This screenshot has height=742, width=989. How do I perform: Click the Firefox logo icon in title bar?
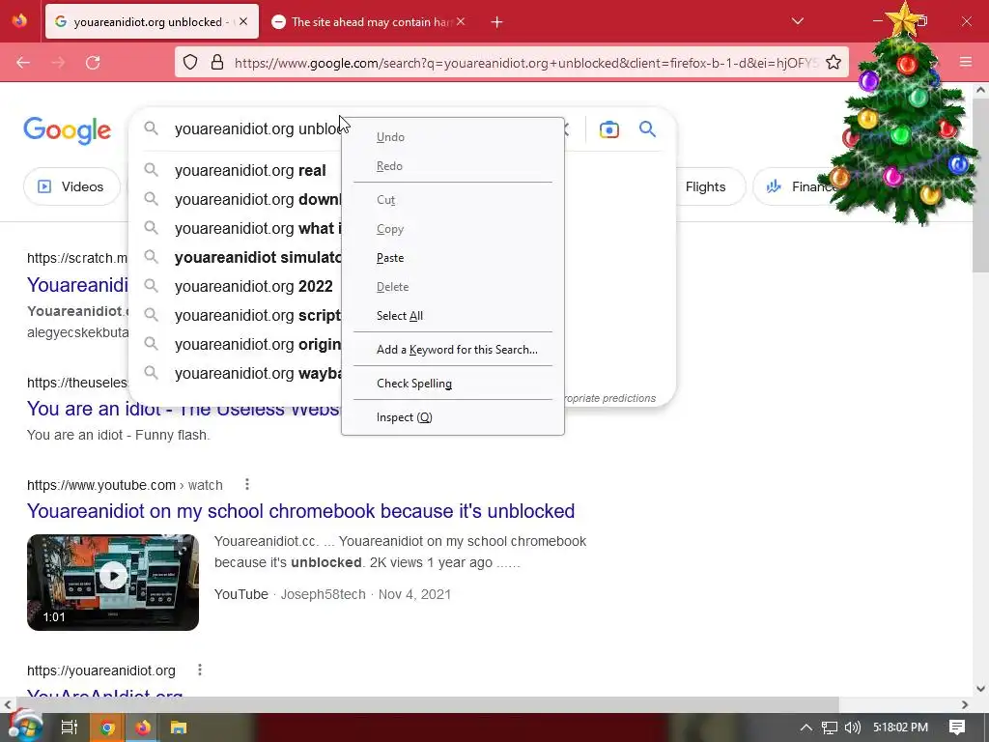[x=19, y=21]
